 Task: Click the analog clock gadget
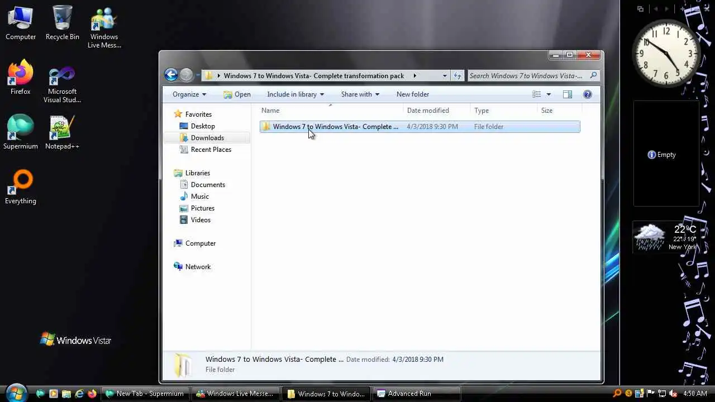(666, 53)
